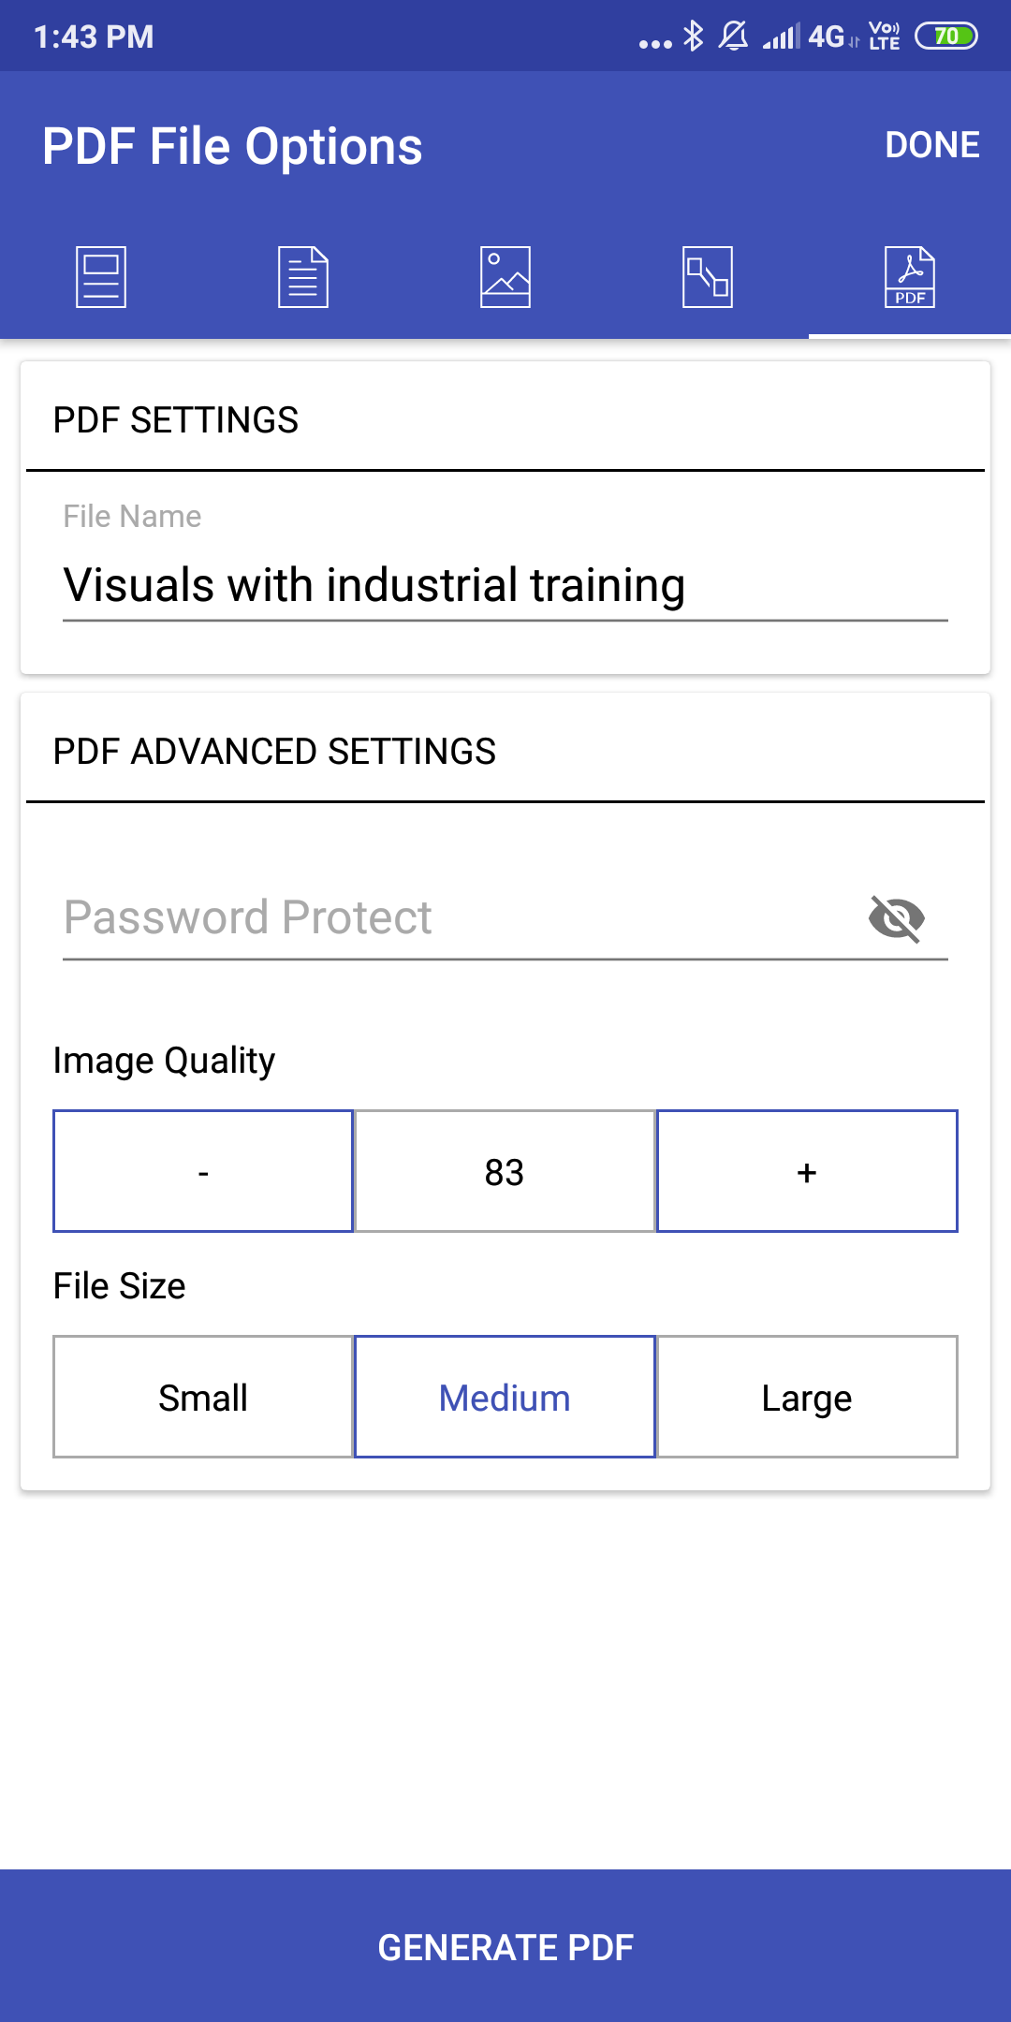Increase image quality with the plus button

[807, 1172]
